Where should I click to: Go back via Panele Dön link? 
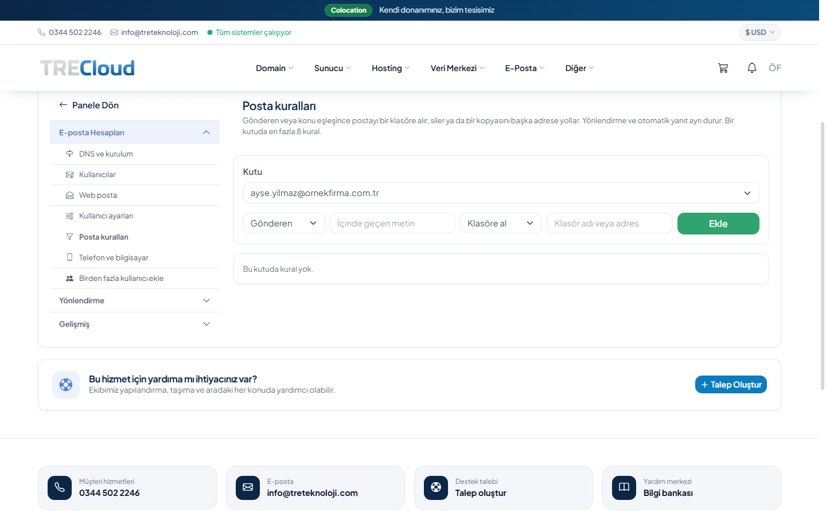[89, 105]
